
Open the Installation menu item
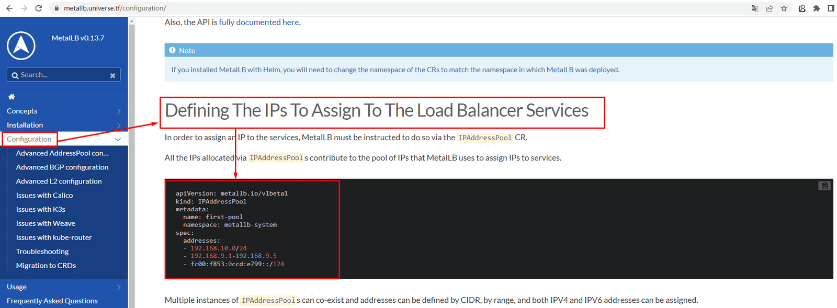click(x=25, y=125)
